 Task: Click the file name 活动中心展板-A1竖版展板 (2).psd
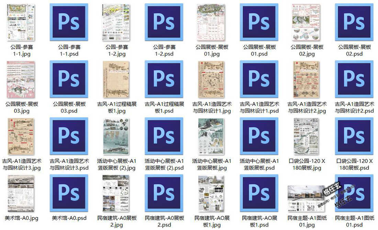click(164, 164)
